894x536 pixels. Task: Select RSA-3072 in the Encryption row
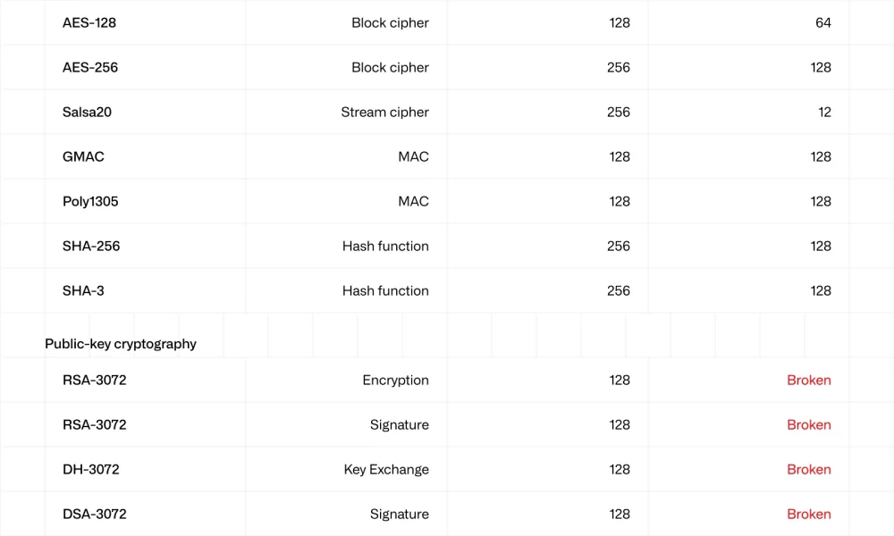94,381
